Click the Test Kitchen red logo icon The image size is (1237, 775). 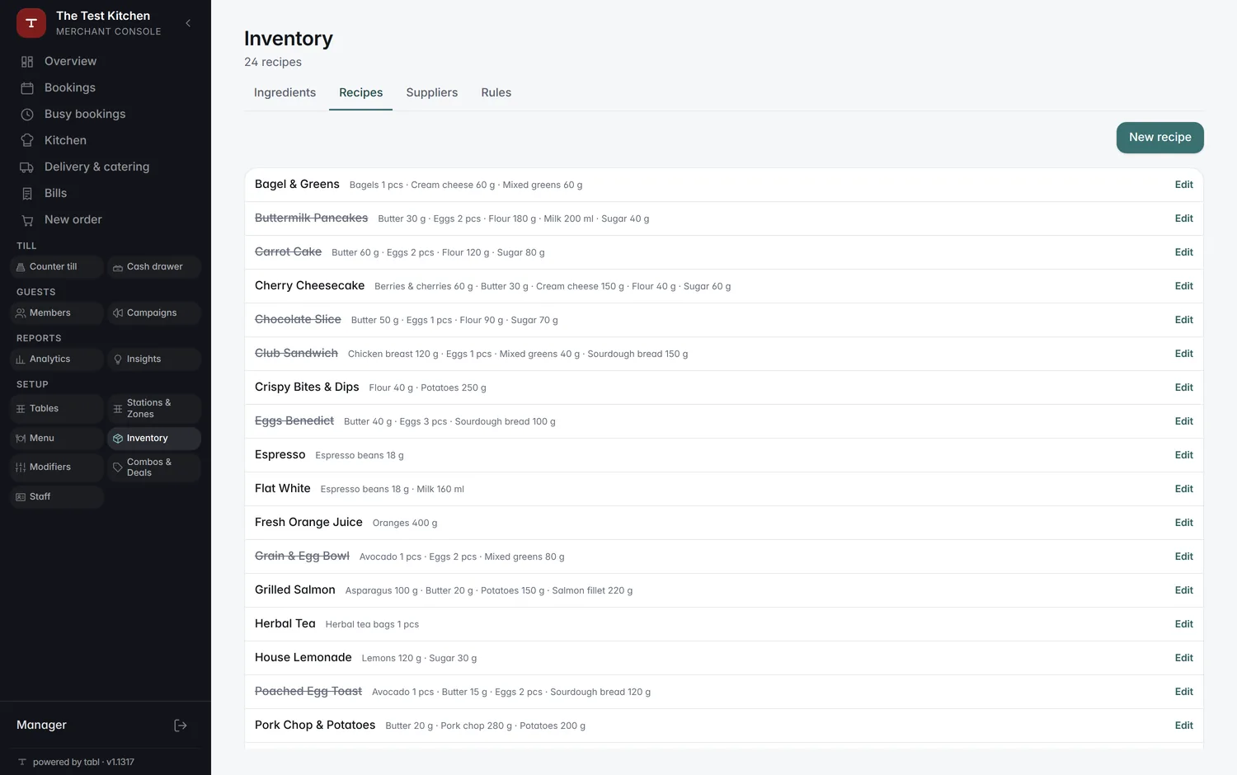[x=31, y=23]
